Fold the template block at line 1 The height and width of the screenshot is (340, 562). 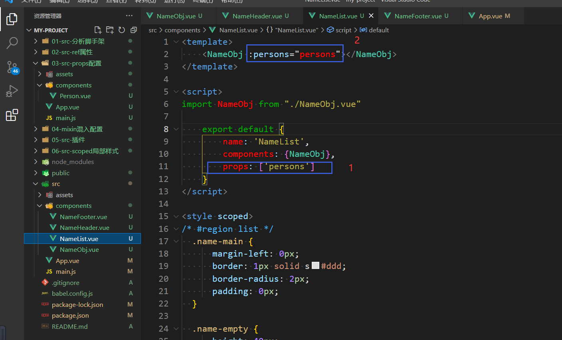pos(176,42)
